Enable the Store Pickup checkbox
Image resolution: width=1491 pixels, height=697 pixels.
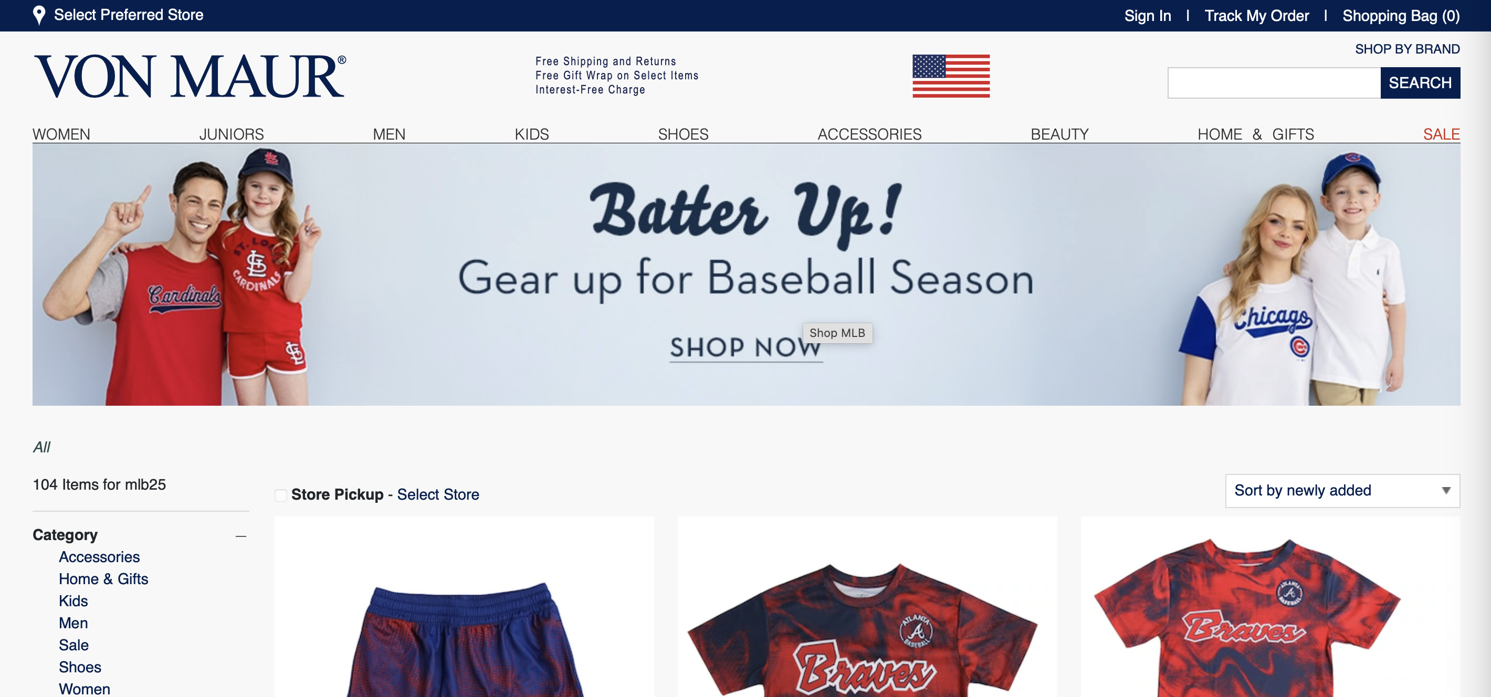pos(281,494)
